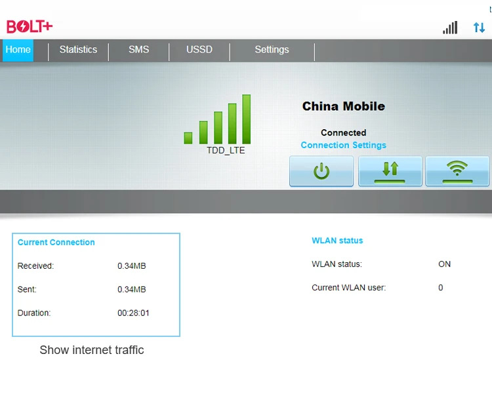Click the WLAN status heading
Image resolution: width=492 pixels, height=413 pixels.
[x=337, y=241]
